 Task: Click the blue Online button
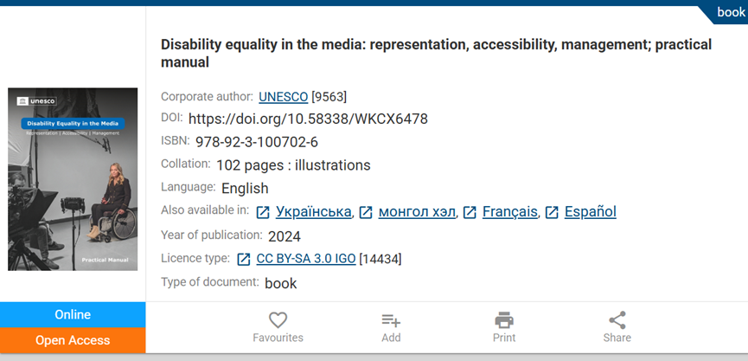tap(73, 314)
